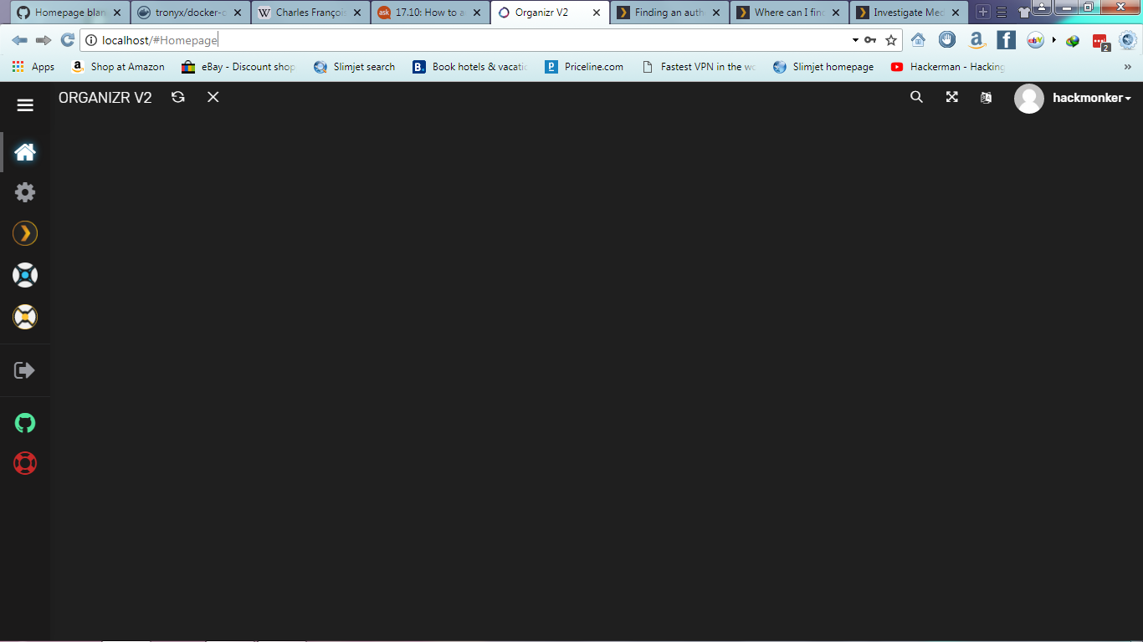Open the orange Plex service tab
The image size is (1143, 642).
click(25, 233)
